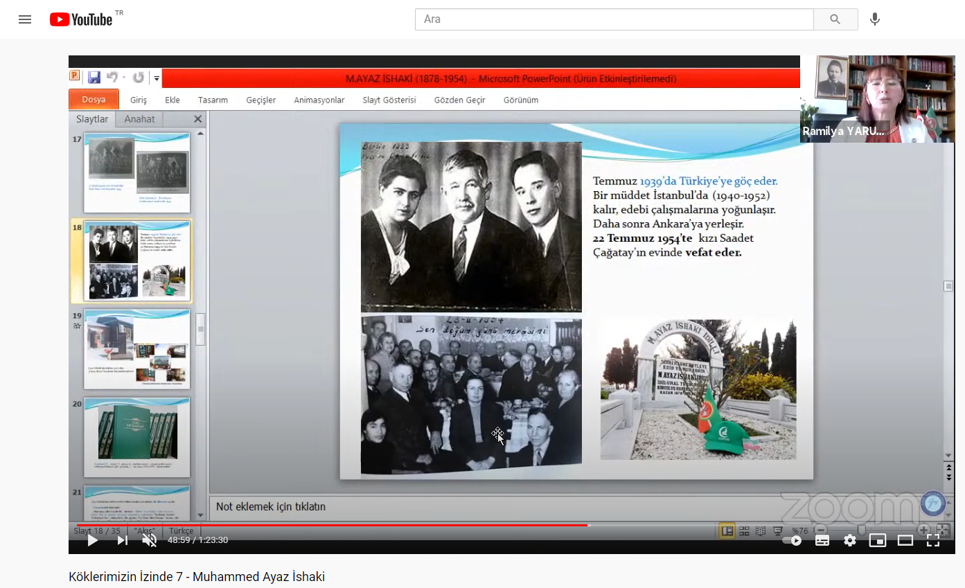Screen dimensions: 965x588
Task: Close the slide thumbnails pane
Action: [198, 119]
